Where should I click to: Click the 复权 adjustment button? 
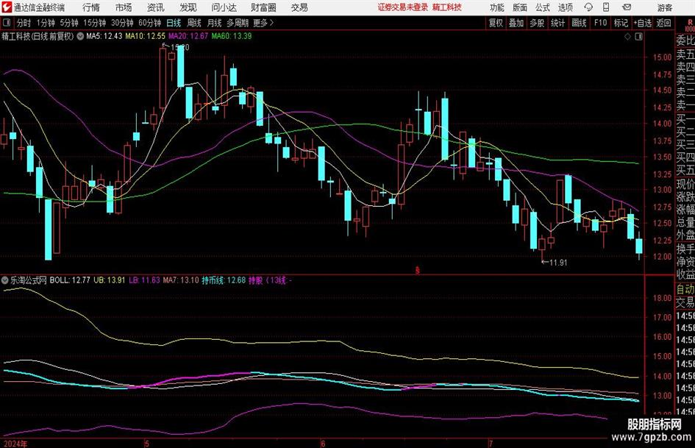tap(496, 23)
